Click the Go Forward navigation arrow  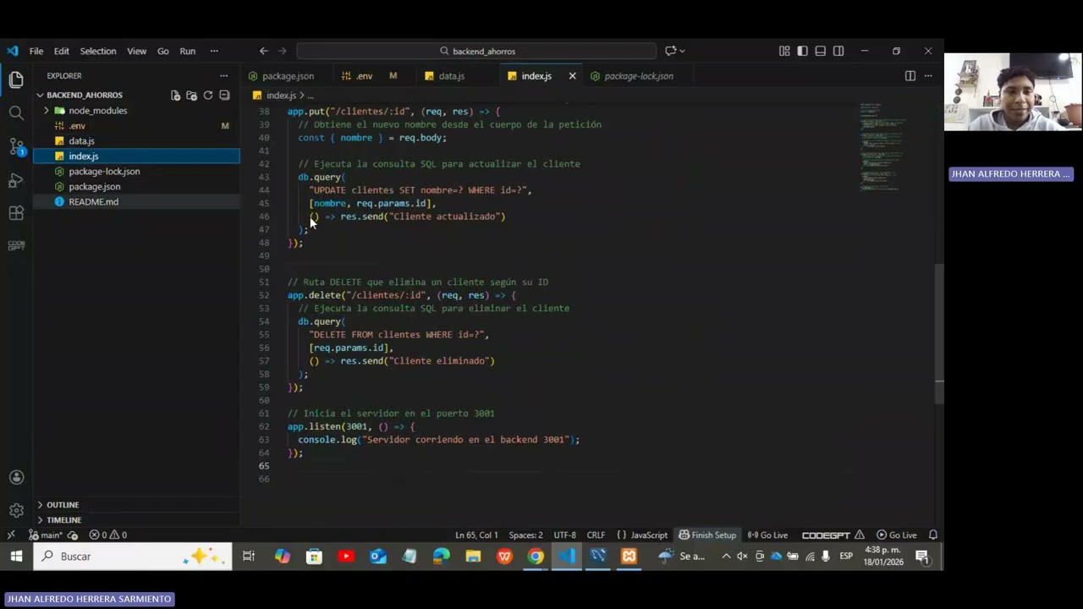283,51
